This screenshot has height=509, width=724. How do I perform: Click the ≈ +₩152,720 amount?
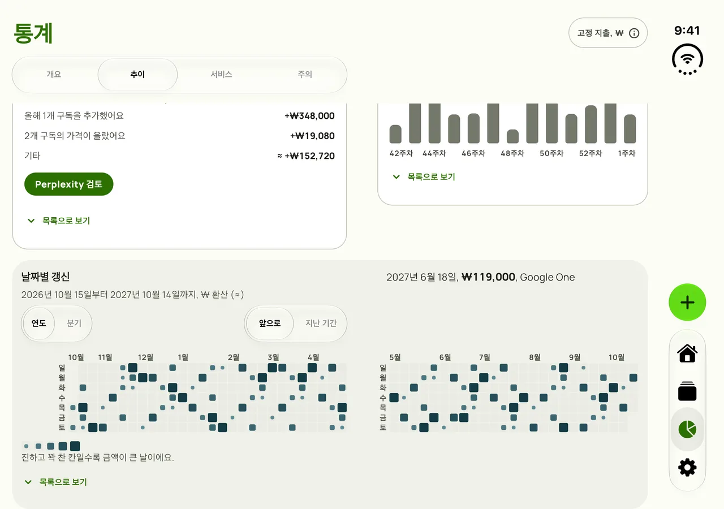click(x=306, y=156)
